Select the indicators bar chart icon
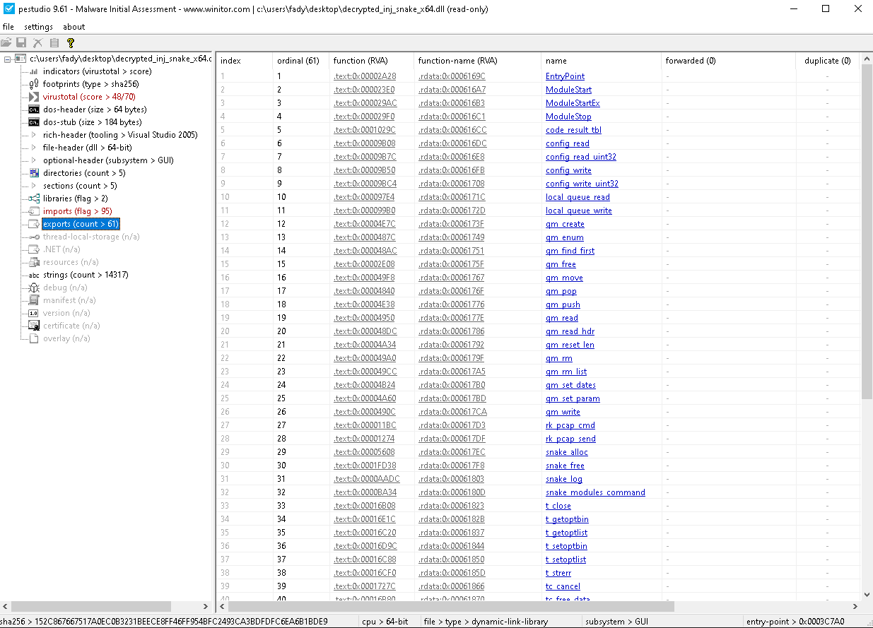This screenshot has width=873, height=628. (x=33, y=71)
